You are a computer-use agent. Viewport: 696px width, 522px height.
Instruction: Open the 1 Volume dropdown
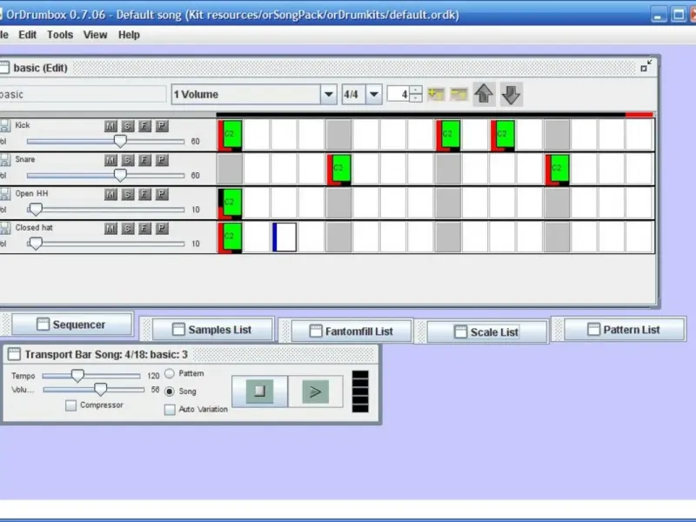[329, 94]
